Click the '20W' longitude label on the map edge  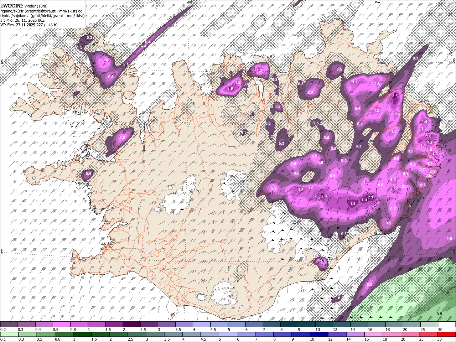190,2
